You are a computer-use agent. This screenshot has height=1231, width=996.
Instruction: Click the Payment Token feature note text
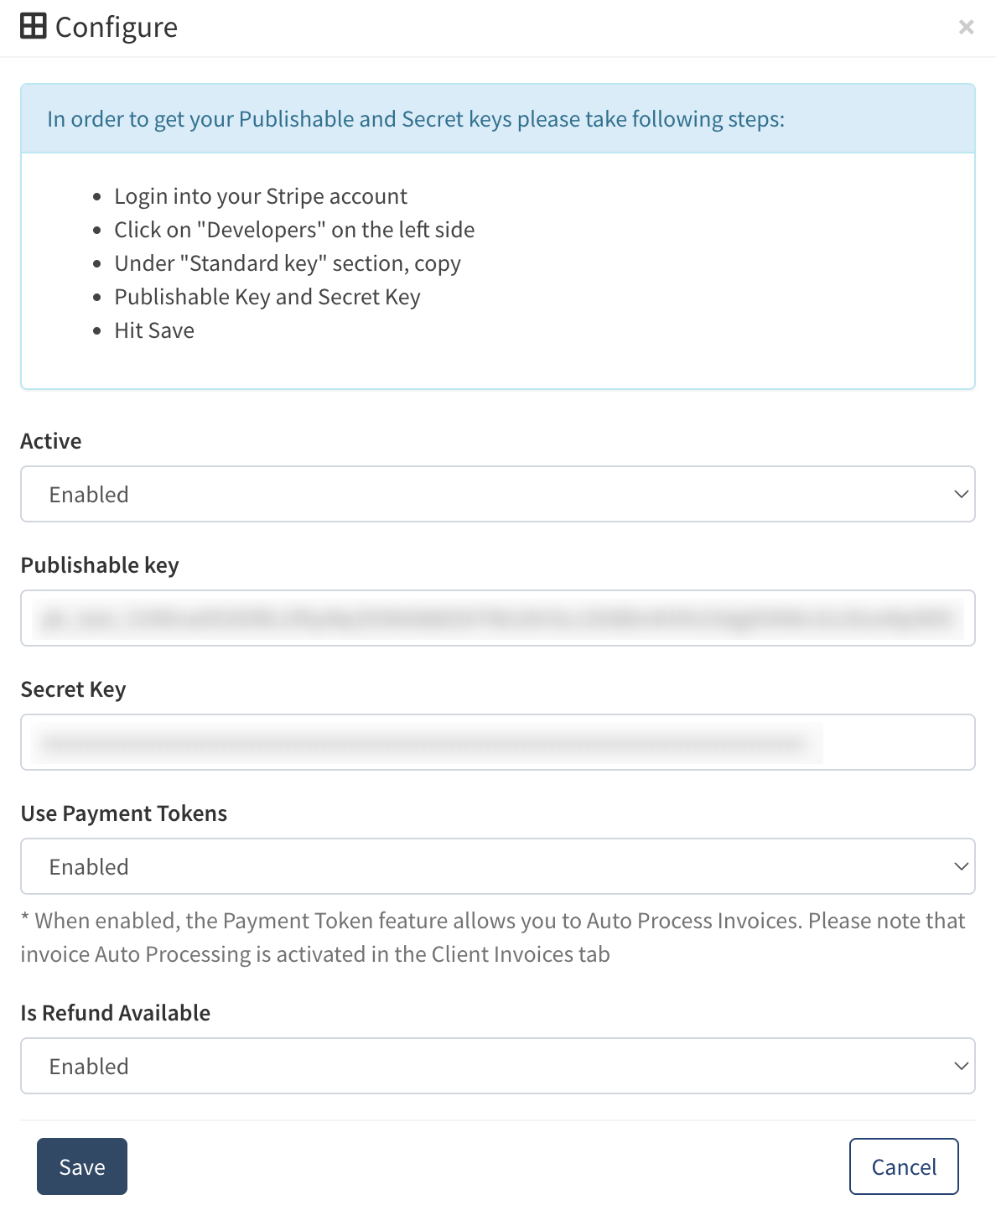click(493, 938)
